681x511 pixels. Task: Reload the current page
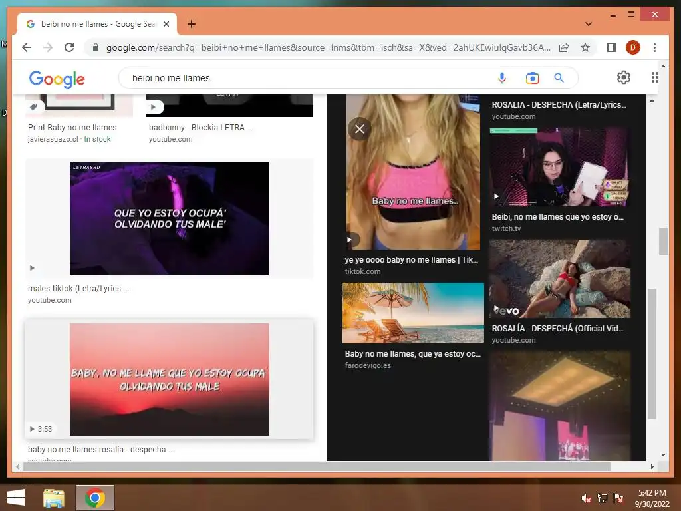point(69,47)
